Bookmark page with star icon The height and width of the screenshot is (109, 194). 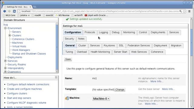coord(184,11)
